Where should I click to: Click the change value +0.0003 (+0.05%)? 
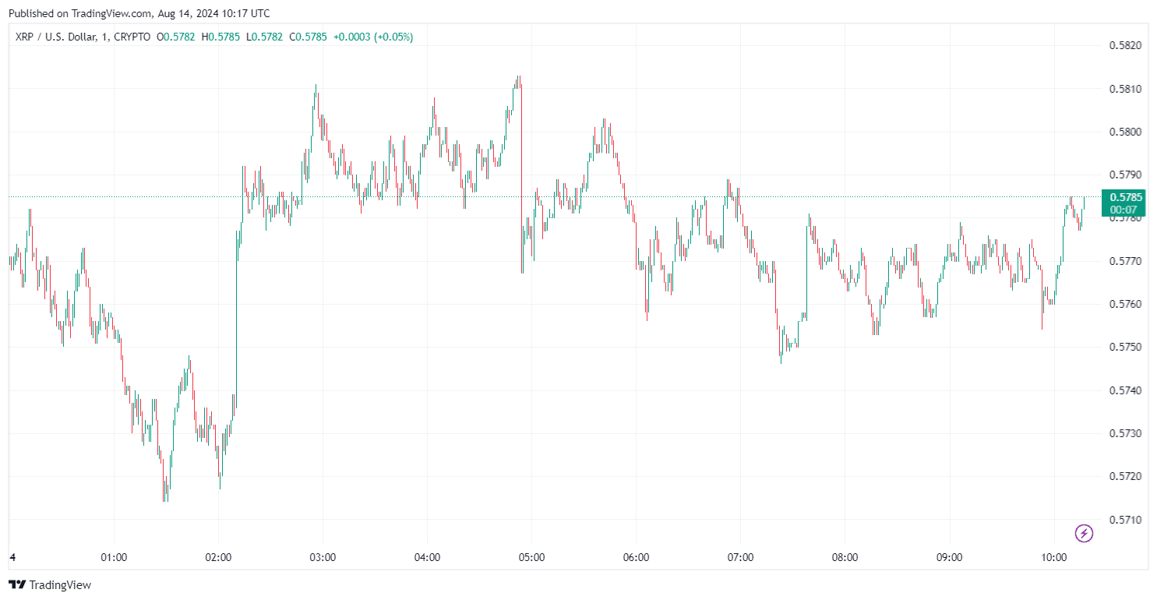[373, 37]
